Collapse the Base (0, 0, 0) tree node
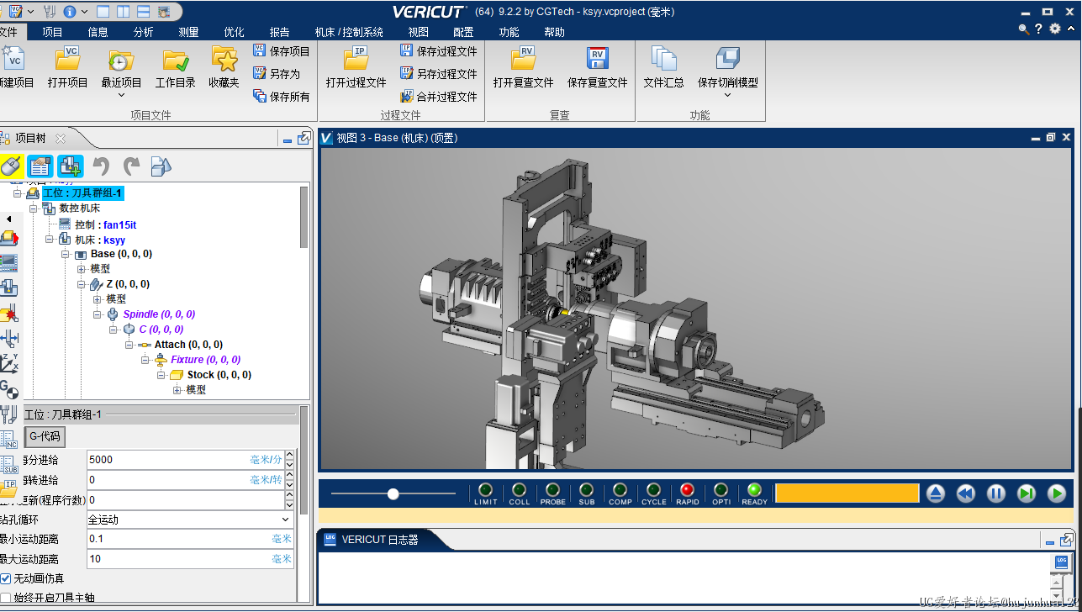The width and height of the screenshot is (1082, 612). [x=65, y=254]
